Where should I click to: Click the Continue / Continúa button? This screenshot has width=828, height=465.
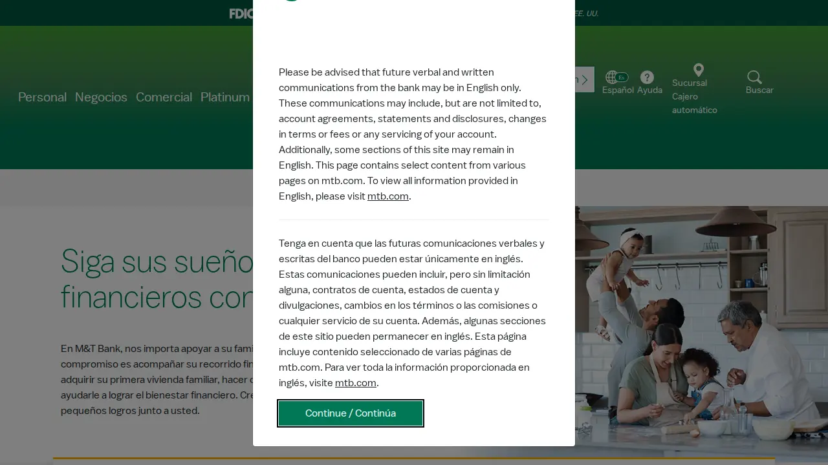click(x=351, y=413)
